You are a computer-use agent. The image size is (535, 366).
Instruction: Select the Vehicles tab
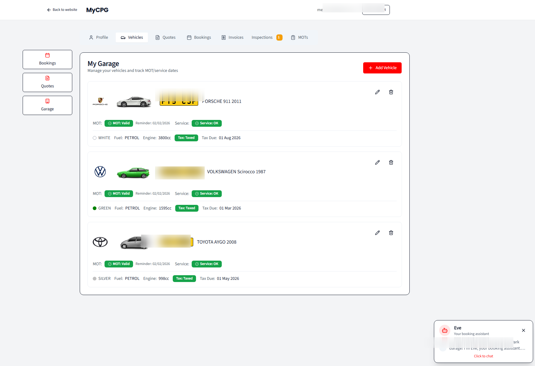click(132, 37)
